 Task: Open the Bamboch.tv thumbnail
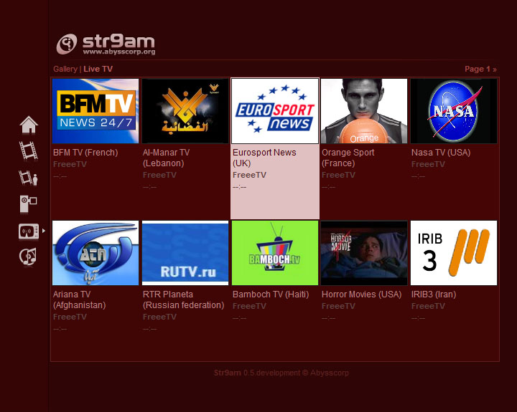275,253
